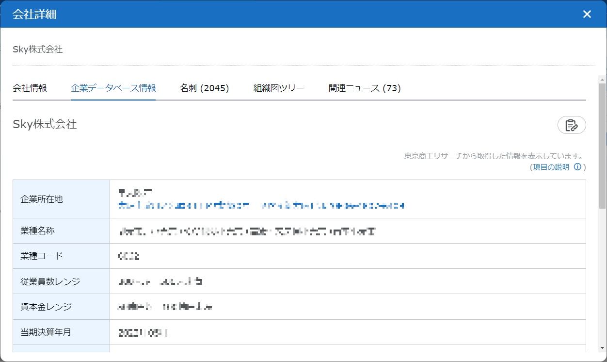Image resolution: width=607 pixels, height=362 pixels.
Task: Click the blue address link in 企業所在地 row
Action: tap(261, 205)
